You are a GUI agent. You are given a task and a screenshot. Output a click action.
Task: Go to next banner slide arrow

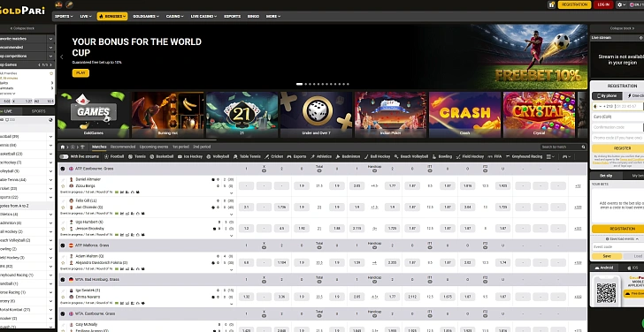(x=583, y=57)
